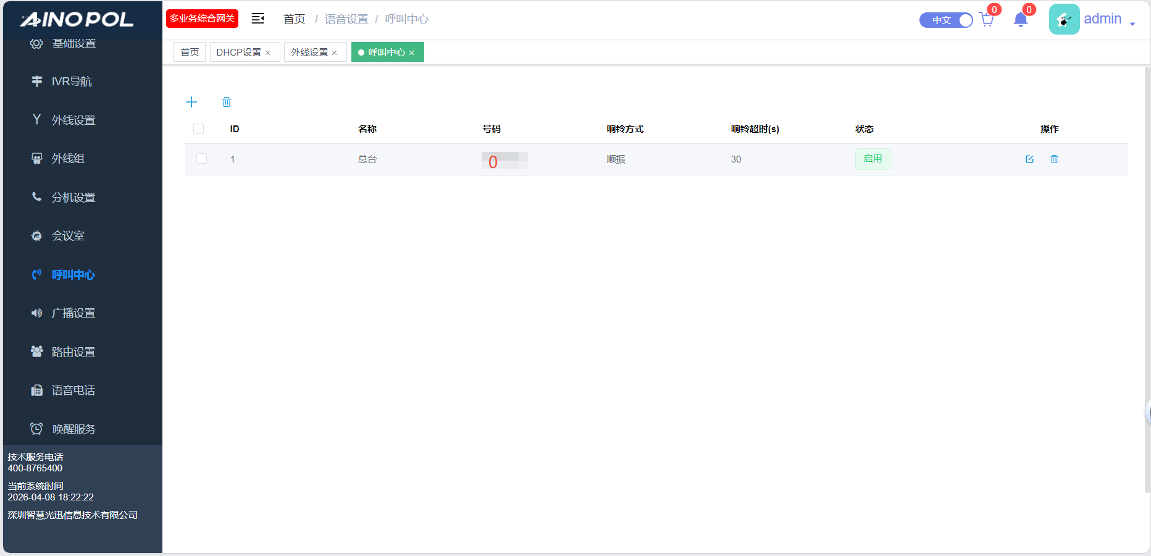This screenshot has width=1151, height=556.
Task: Click the 启用 status tag
Action: pyautogui.click(x=872, y=159)
